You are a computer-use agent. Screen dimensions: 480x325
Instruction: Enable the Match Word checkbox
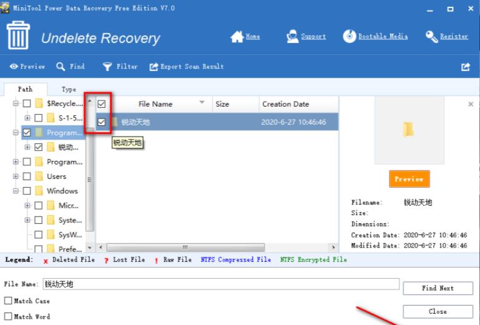coord(8,317)
